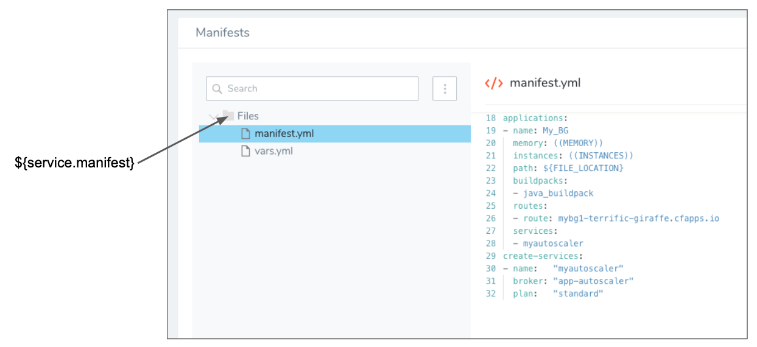Screen dimensions: 757x347
Task: Click the plan: "standard" line
Action: click(558, 293)
